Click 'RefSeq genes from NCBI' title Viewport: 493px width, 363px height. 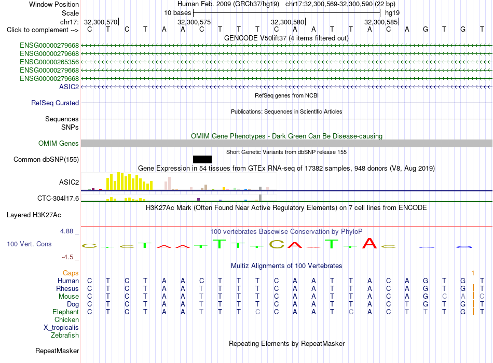coord(286,95)
